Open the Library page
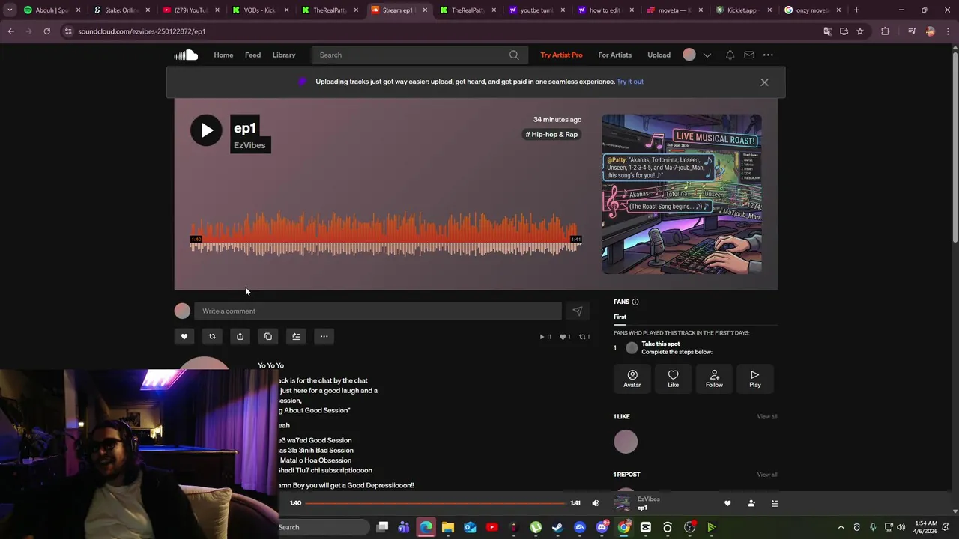 [284, 55]
